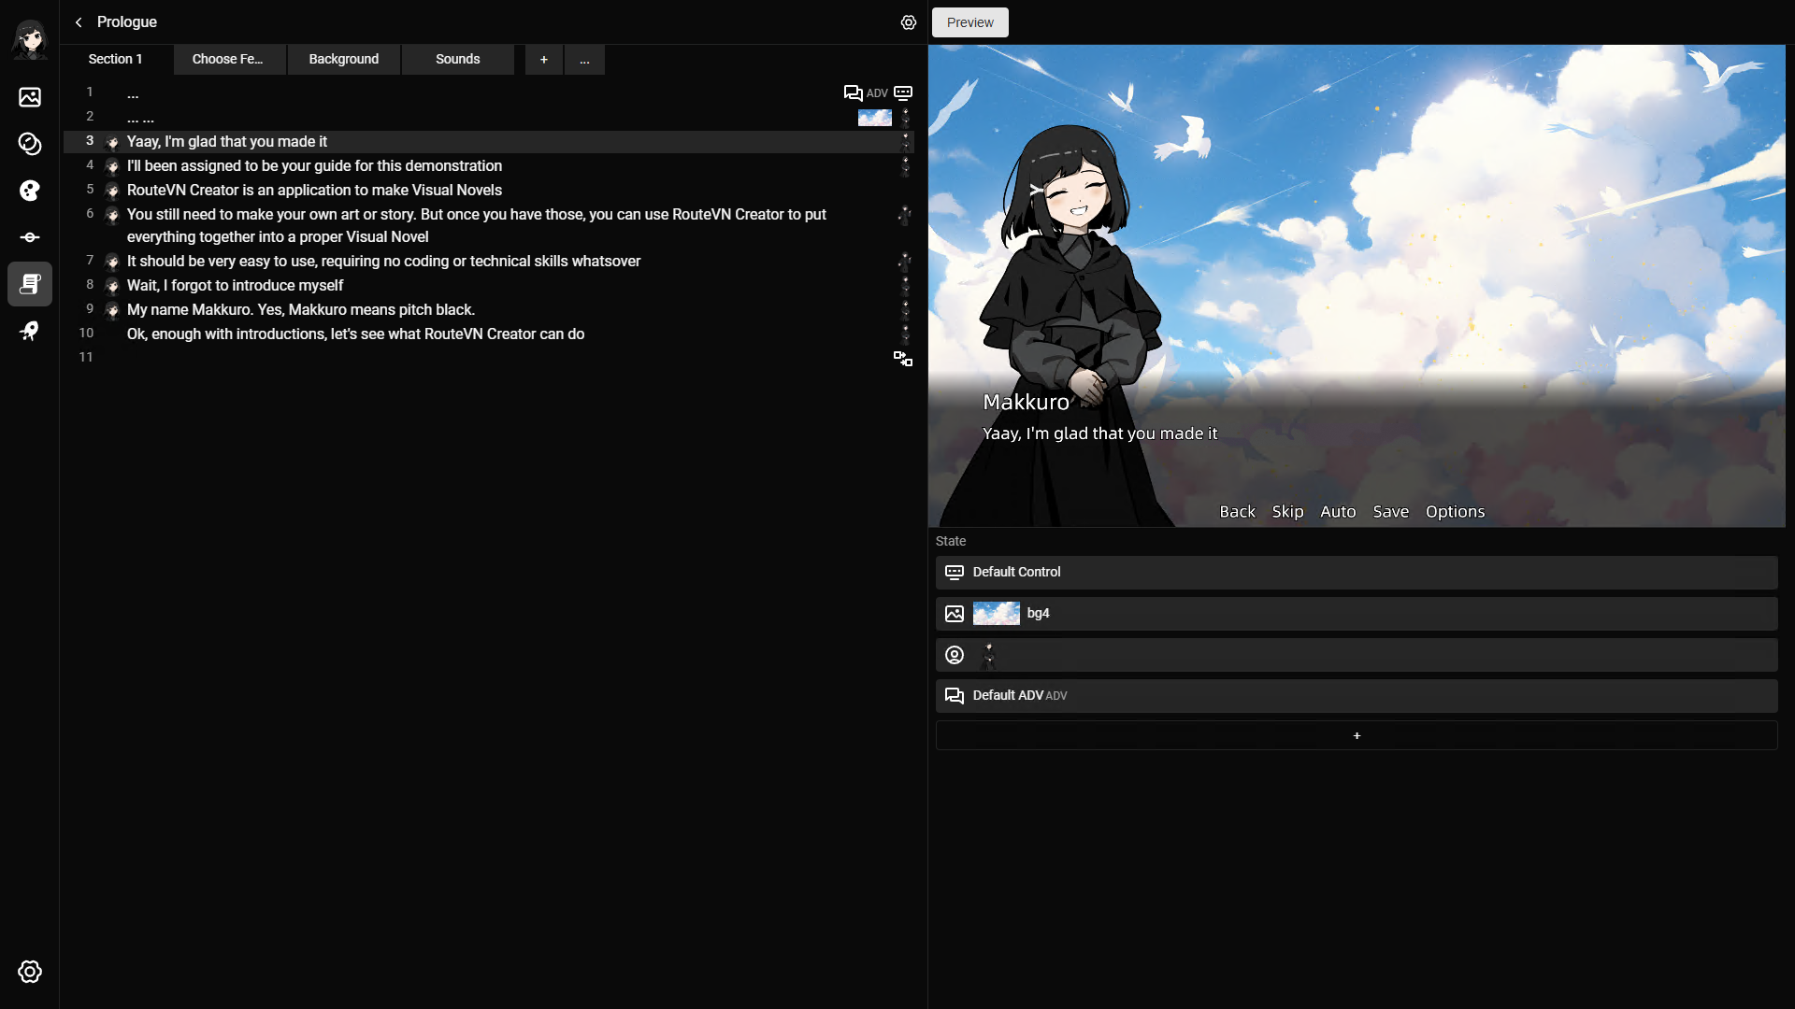Click the active script editor sidebar icon
This screenshot has width=1795, height=1009.
click(30, 284)
